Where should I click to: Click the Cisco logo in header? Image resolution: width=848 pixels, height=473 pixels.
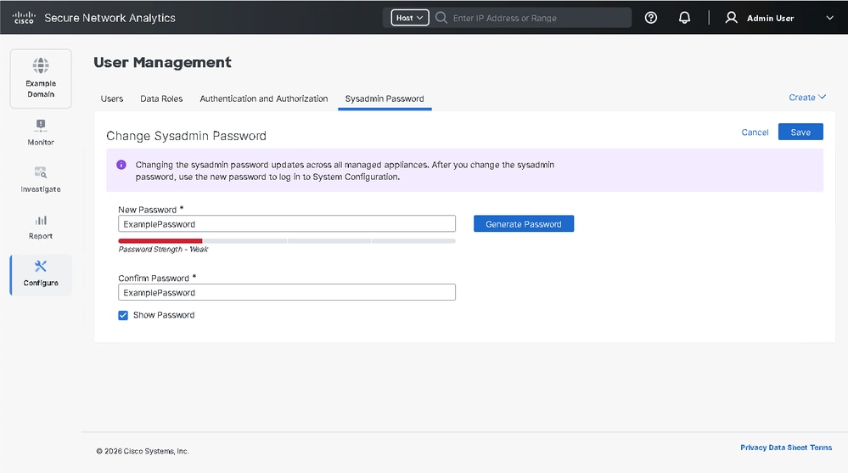click(x=24, y=18)
